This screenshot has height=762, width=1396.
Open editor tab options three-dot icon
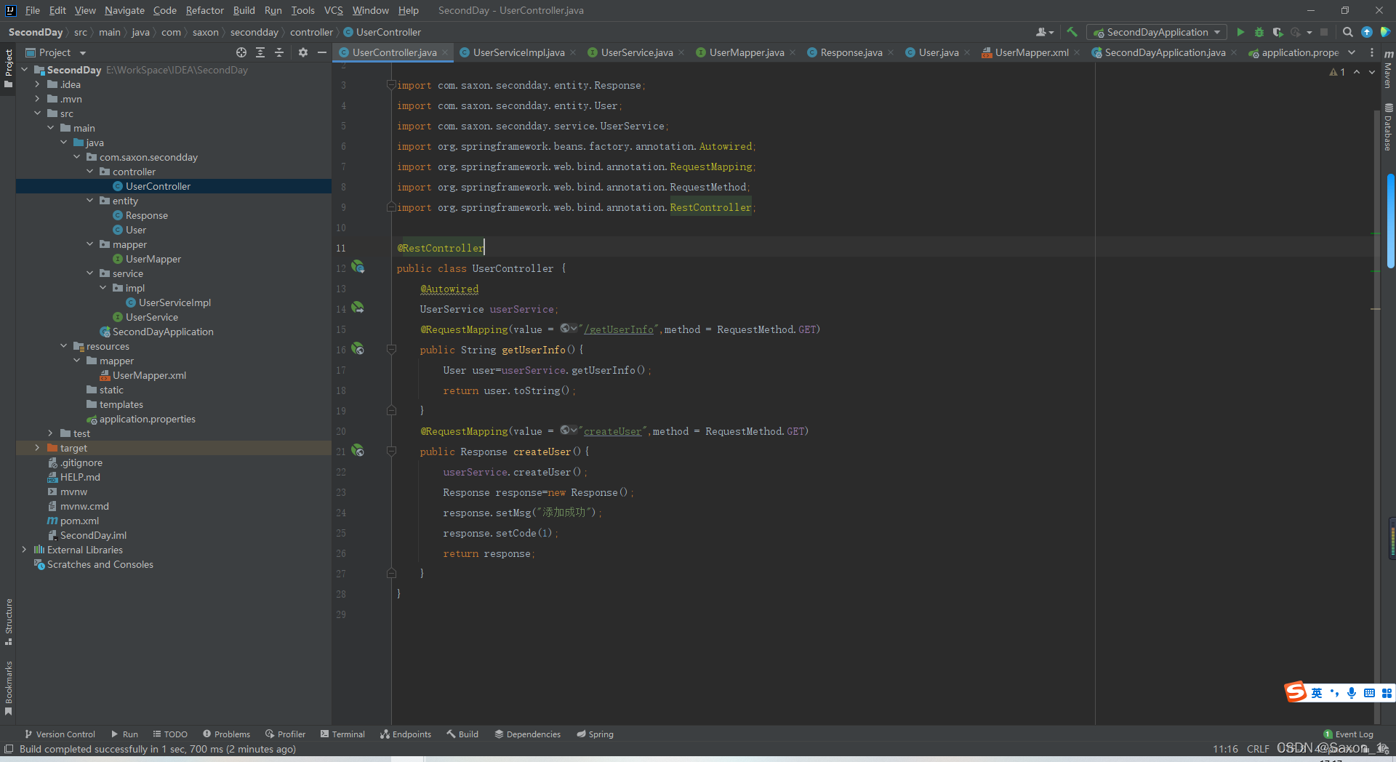1372,52
